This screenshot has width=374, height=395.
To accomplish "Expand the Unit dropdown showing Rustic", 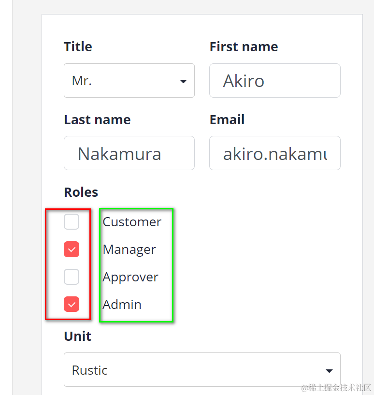I will [x=201, y=370].
